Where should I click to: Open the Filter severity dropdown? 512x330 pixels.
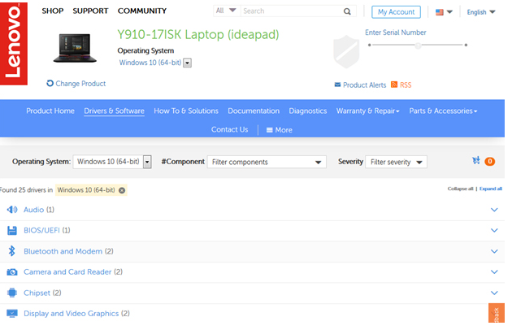396,162
